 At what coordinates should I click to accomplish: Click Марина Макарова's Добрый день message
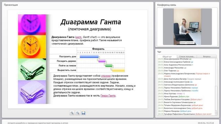[x=175, y=111]
